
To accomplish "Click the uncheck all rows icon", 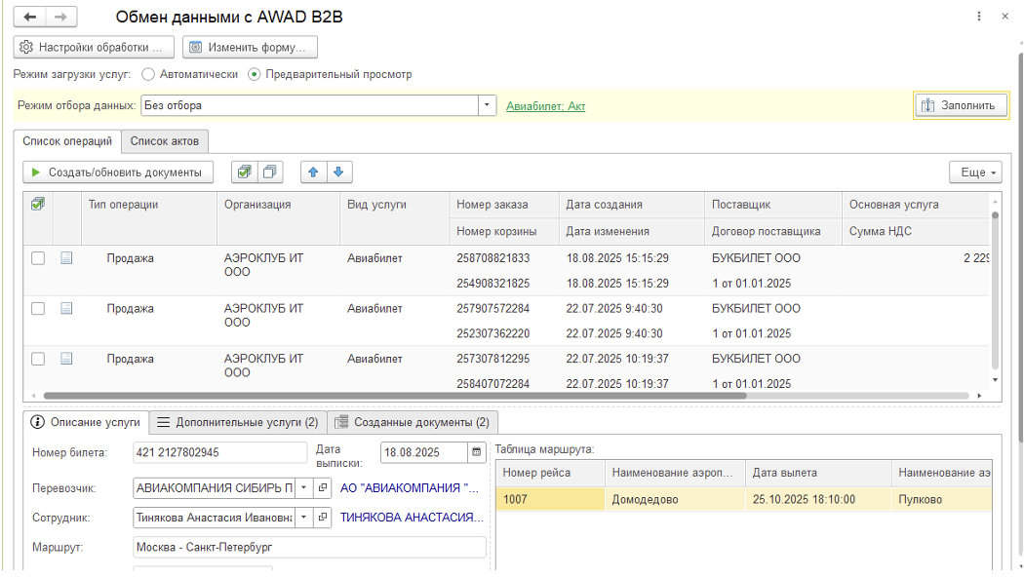I will tap(268, 173).
